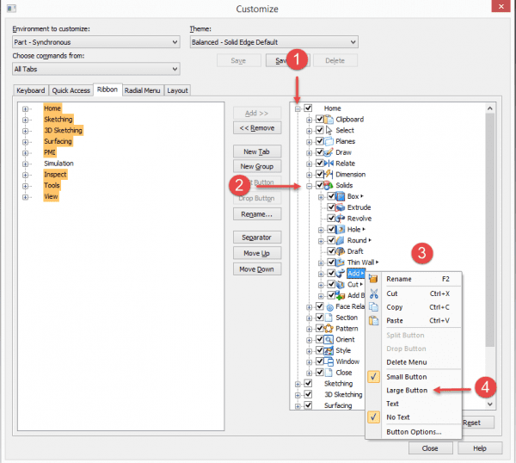
Task: Toggle the 3D Sketching checkbox on right
Action: click(x=308, y=394)
